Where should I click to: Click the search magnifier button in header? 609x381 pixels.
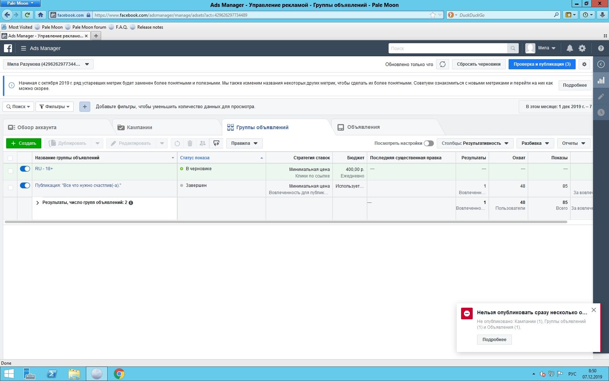pyautogui.click(x=513, y=48)
